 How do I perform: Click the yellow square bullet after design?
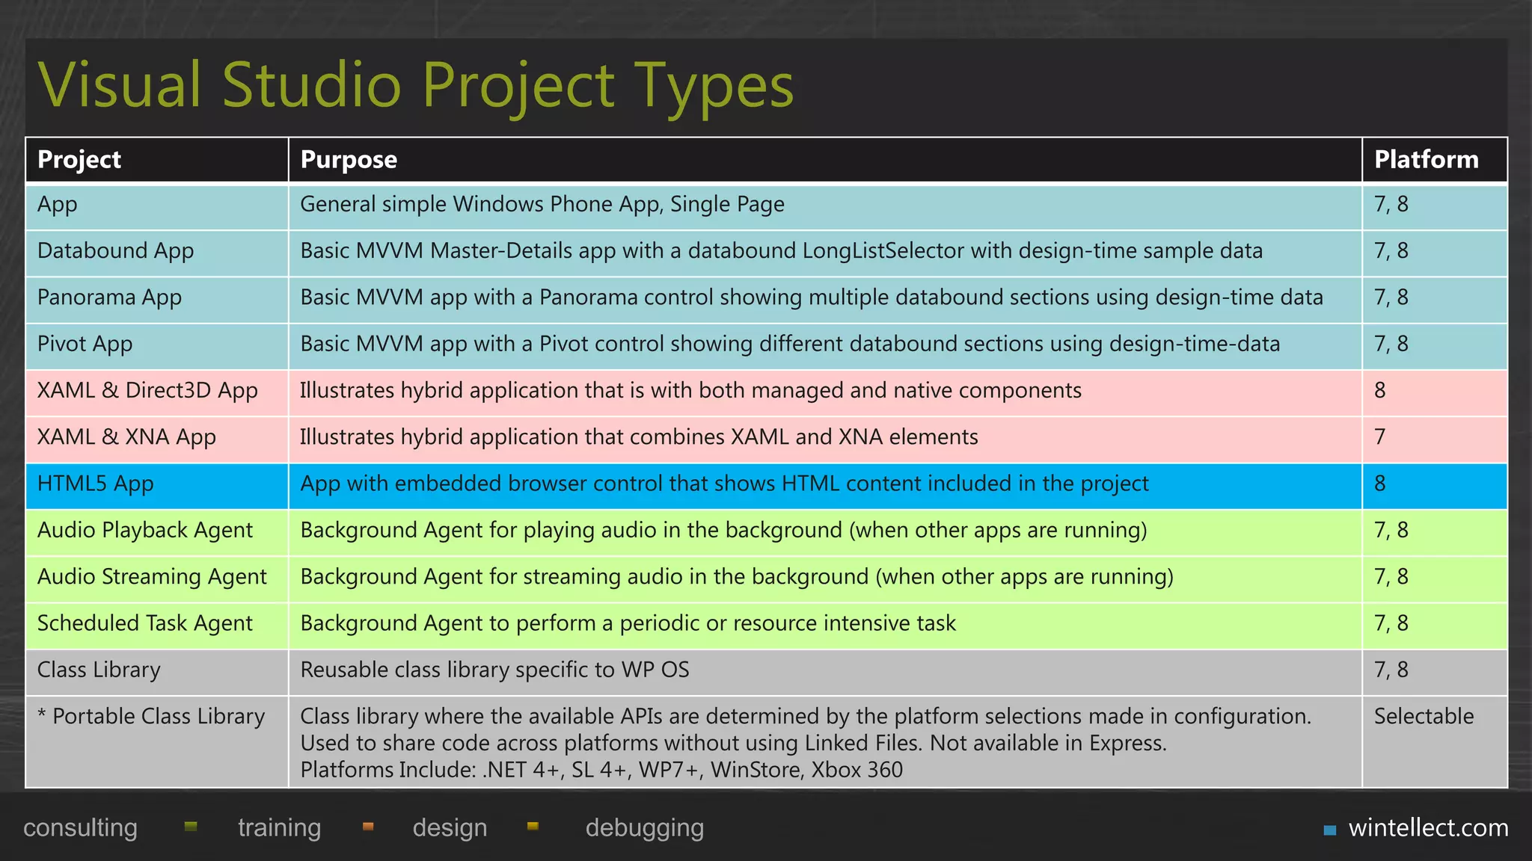533,826
